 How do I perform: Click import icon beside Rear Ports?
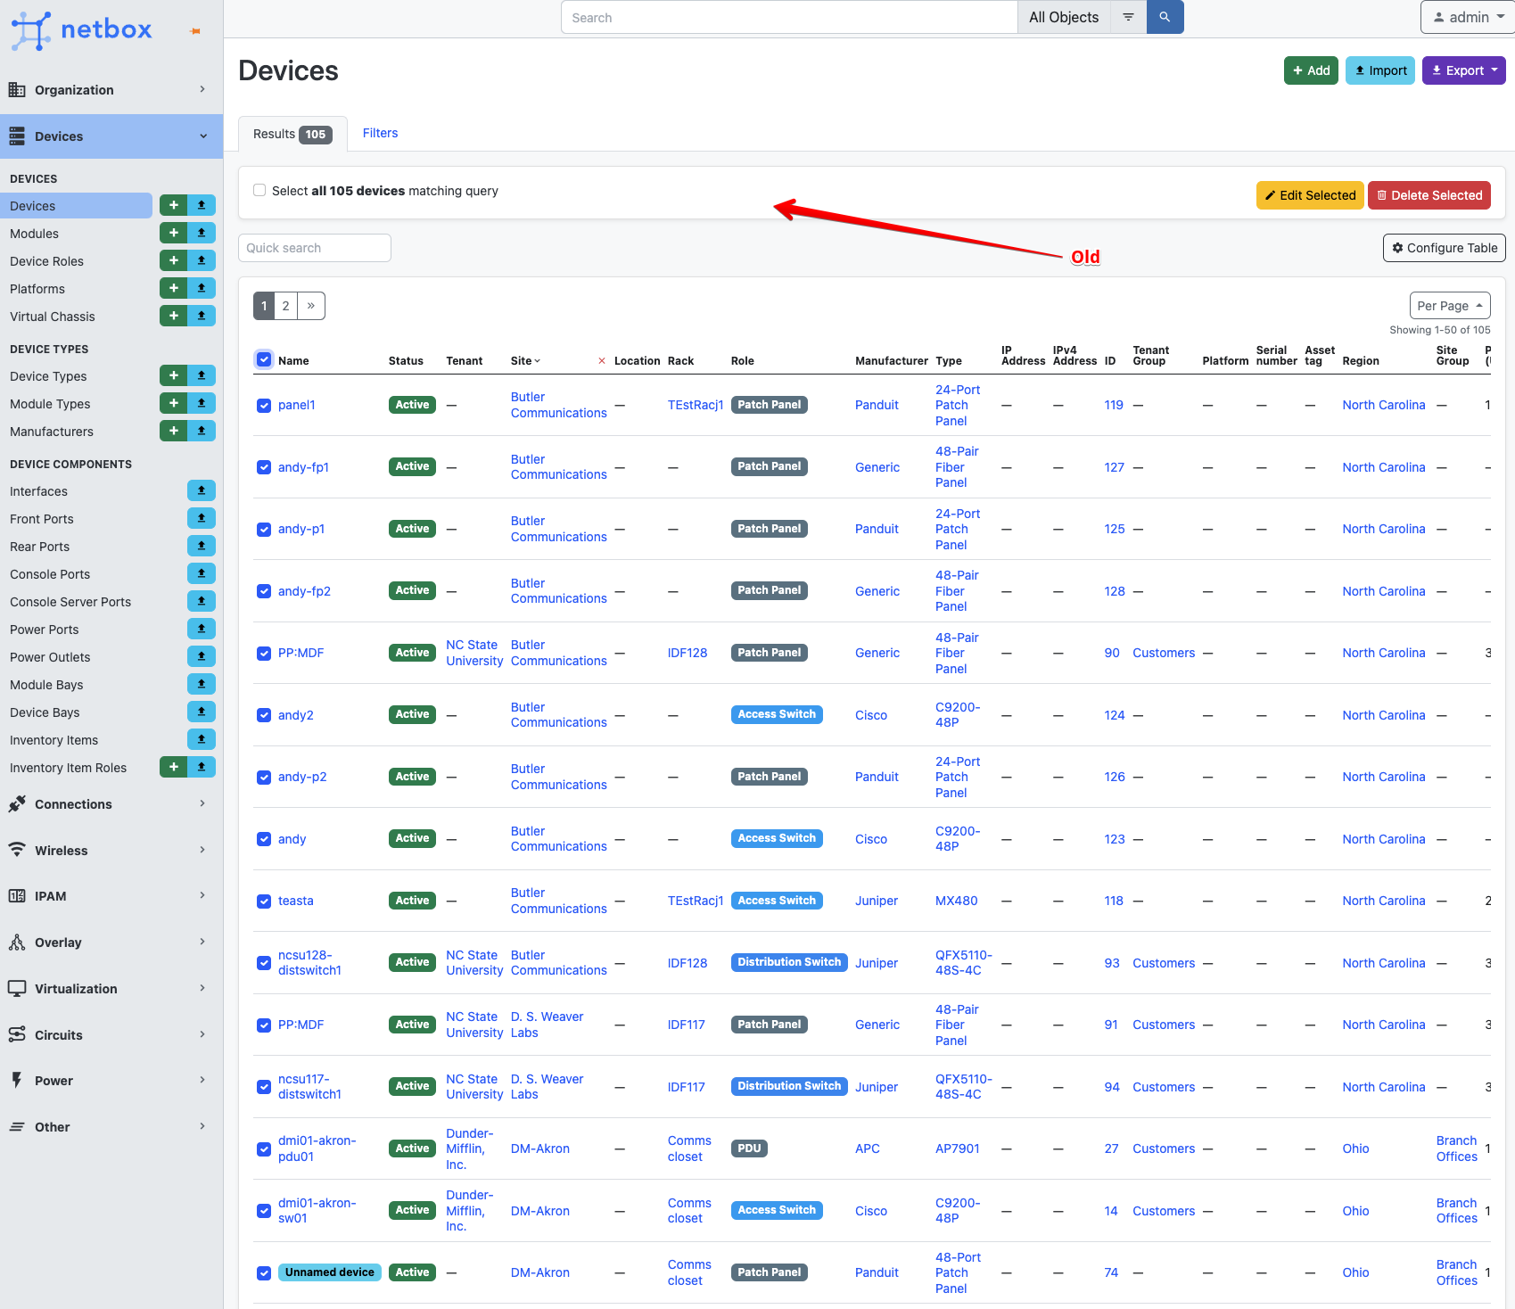point(202,547)
